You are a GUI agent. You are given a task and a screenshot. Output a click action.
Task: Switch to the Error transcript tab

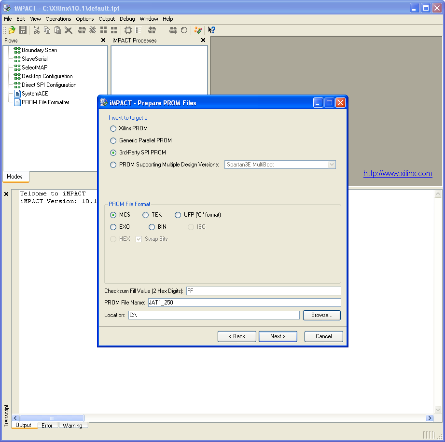[47, 425]
